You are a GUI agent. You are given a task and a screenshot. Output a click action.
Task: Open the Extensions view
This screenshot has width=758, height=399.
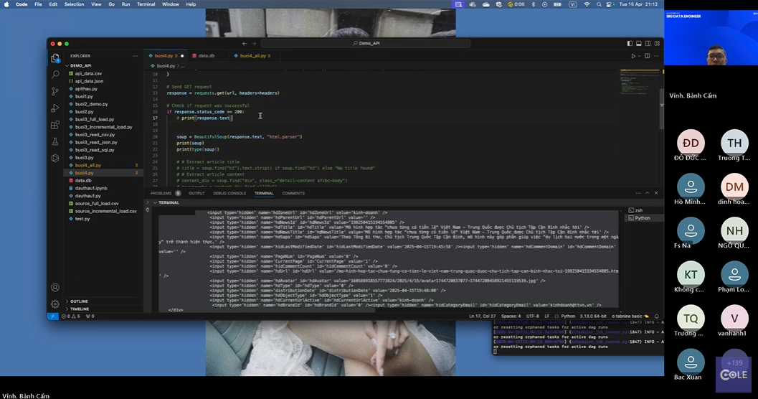tap(55, 125)
